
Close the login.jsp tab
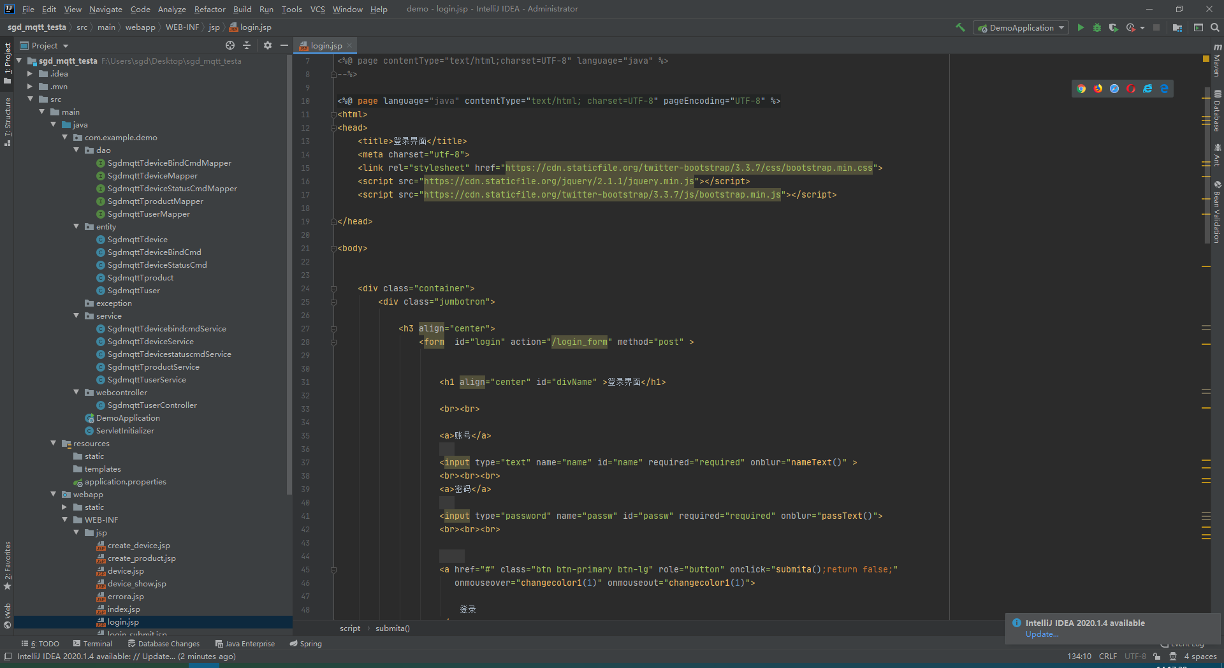[x=350, y=45]
